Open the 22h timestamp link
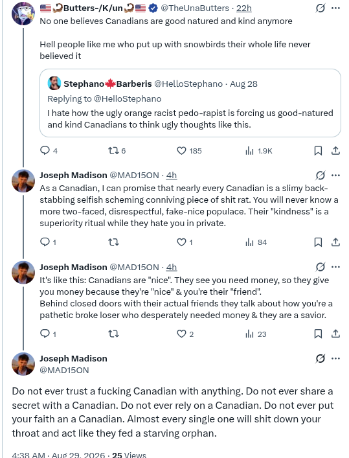349x458 pixels. 244,8
